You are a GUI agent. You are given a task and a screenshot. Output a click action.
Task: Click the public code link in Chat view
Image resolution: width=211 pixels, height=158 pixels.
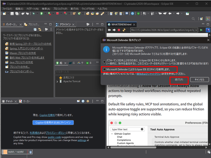(x=54, y=137)
